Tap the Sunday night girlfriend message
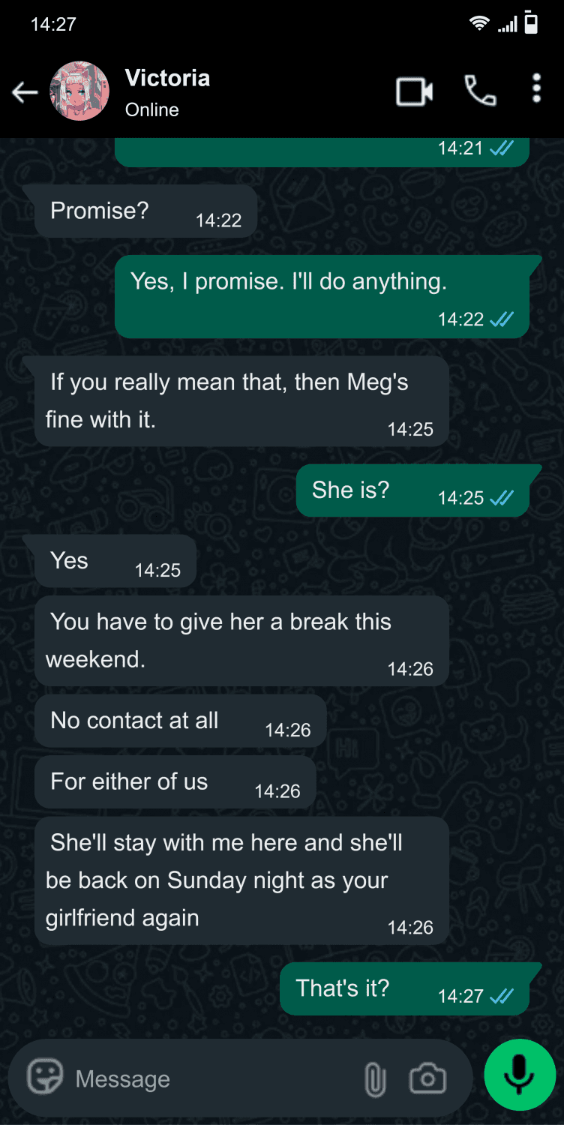Viewport: 564px width, 1125px height. [x=241, y=880]
